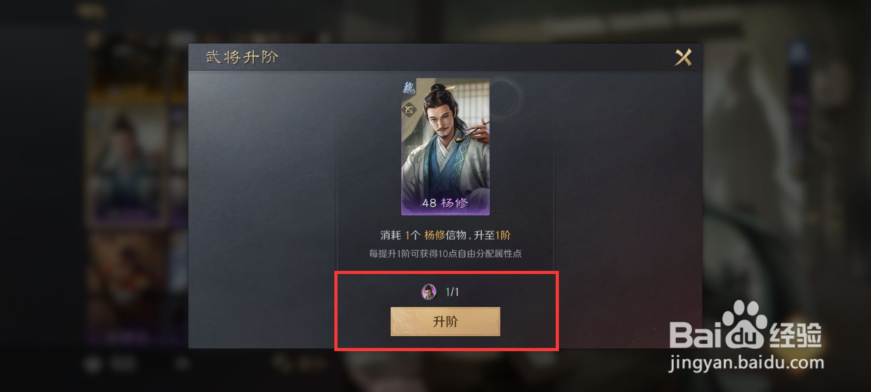Click the 48 杨修 name label
The image size is (871, 392).
coord(445,203)
